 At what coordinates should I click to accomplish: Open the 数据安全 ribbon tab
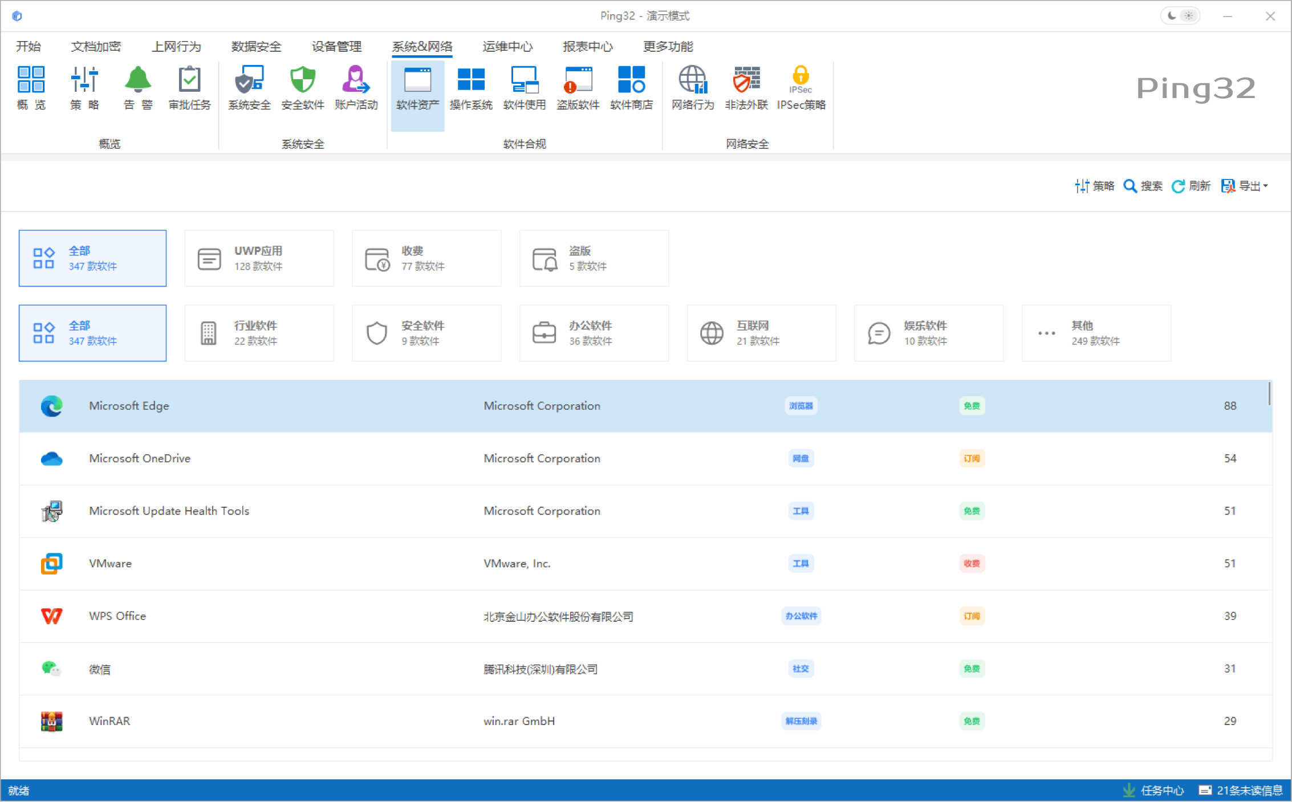[256, 46]
